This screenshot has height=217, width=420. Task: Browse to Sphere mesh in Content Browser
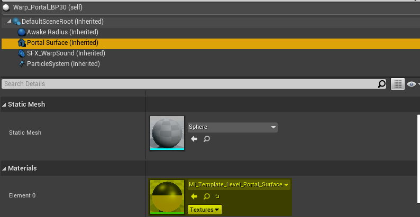(x=206, y=139)
